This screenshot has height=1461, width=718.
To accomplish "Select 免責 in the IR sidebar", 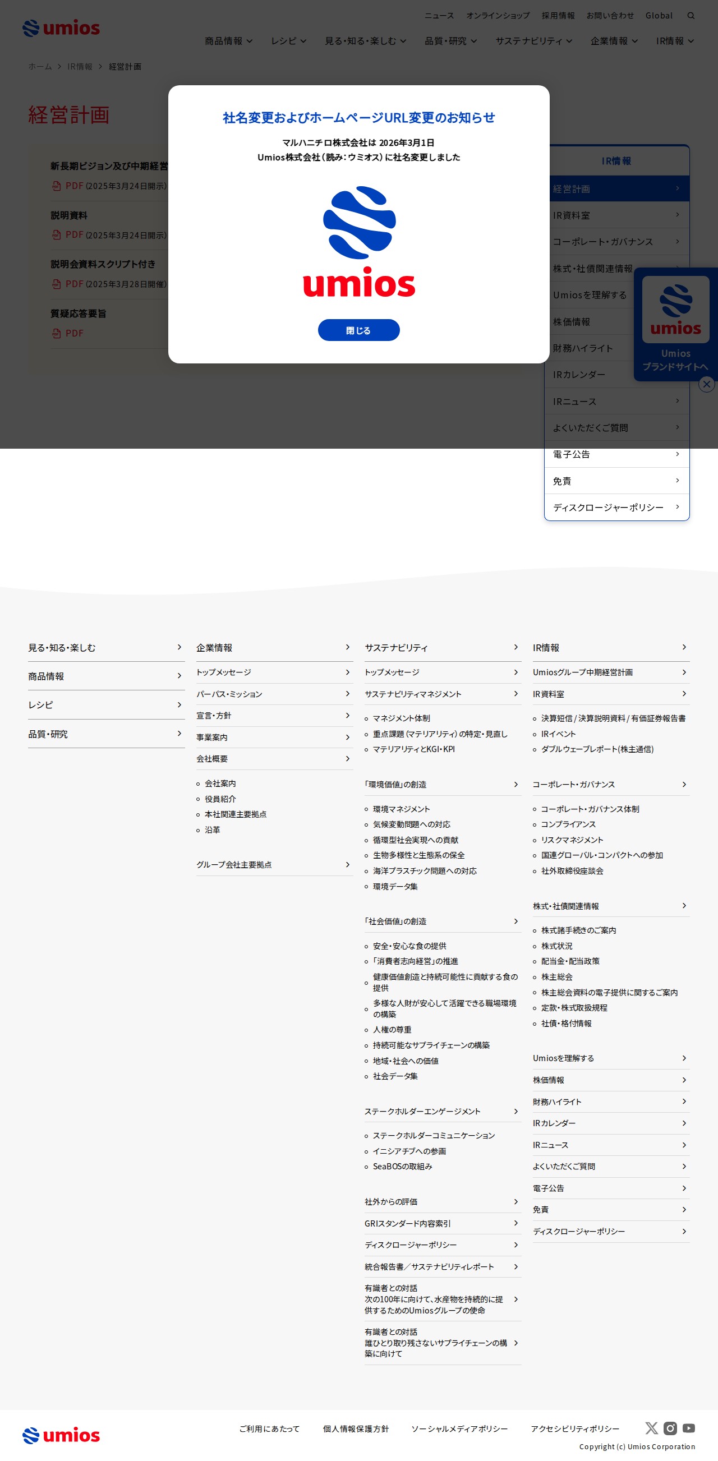I will tap(616, 481).
